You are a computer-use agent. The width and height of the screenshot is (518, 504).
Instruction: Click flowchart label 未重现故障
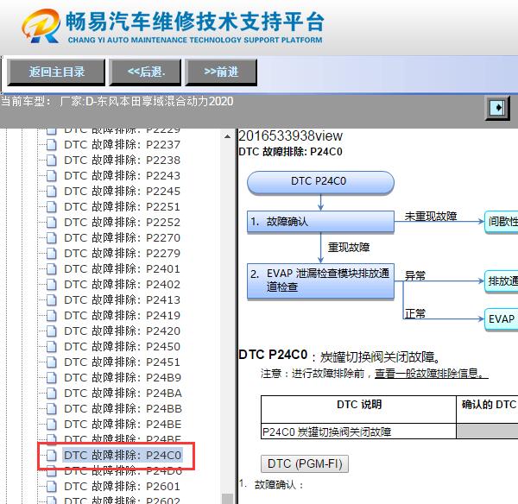click(431, 217)
